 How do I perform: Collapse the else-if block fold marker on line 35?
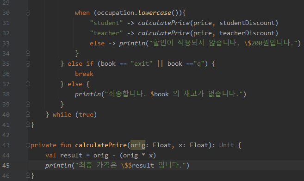point(28,64)
